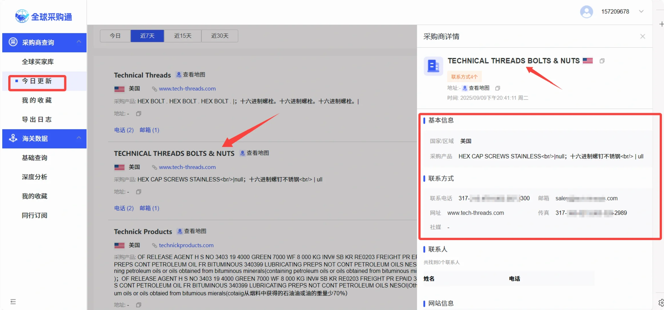This screenshot has width=664, height=310.
Task: Click 电话 (2) under Technical Threads
Action: (124, 130)
